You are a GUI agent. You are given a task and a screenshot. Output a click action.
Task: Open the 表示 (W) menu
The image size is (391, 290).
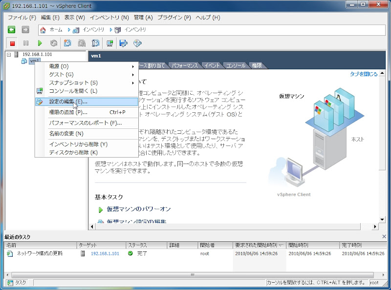75,18
